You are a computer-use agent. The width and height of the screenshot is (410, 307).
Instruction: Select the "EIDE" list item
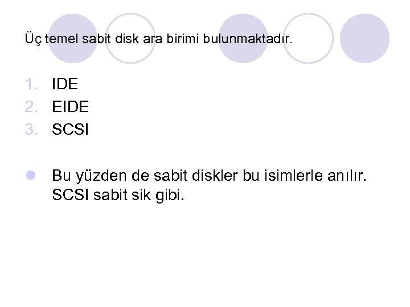click(x=70, y=107)
